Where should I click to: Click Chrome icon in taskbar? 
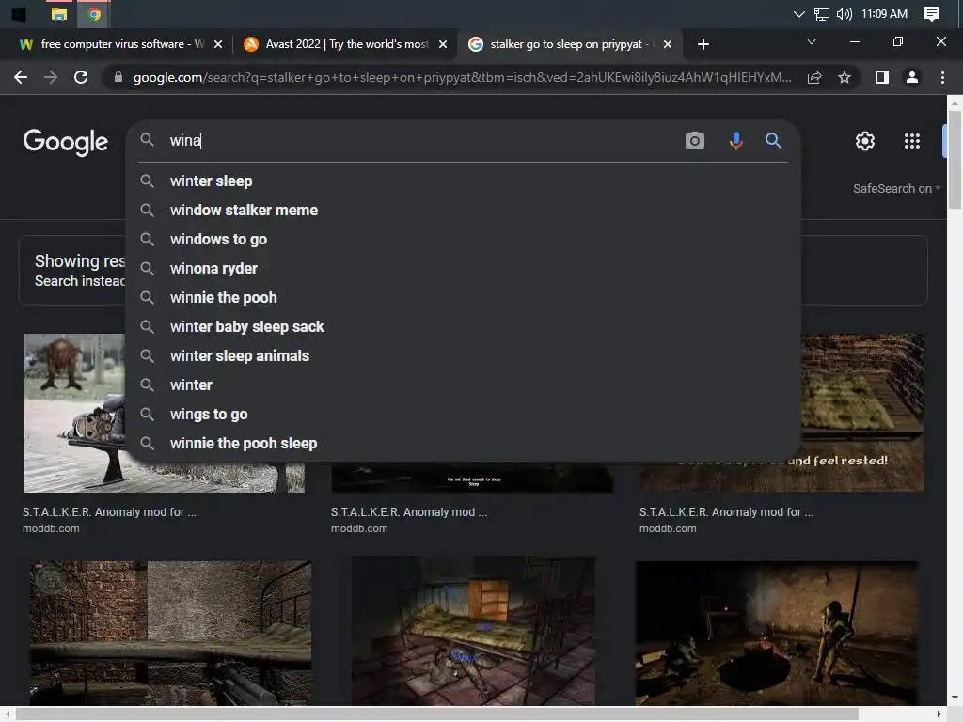click(94, 14)
